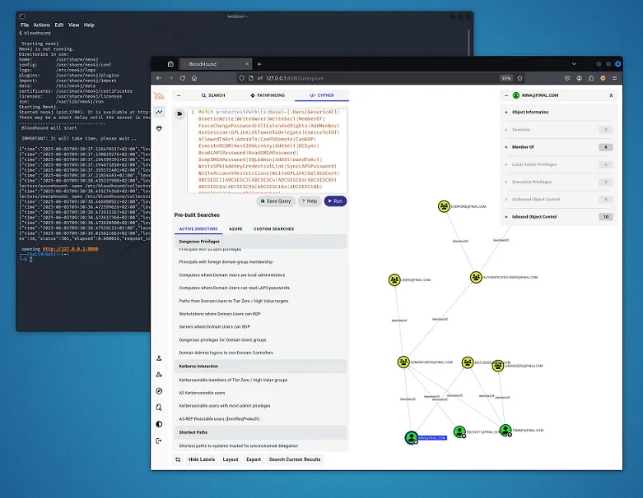643x498 pixels.
Task: Select the AUTHENTICATED USERS group node
Action: click(476, 277)
